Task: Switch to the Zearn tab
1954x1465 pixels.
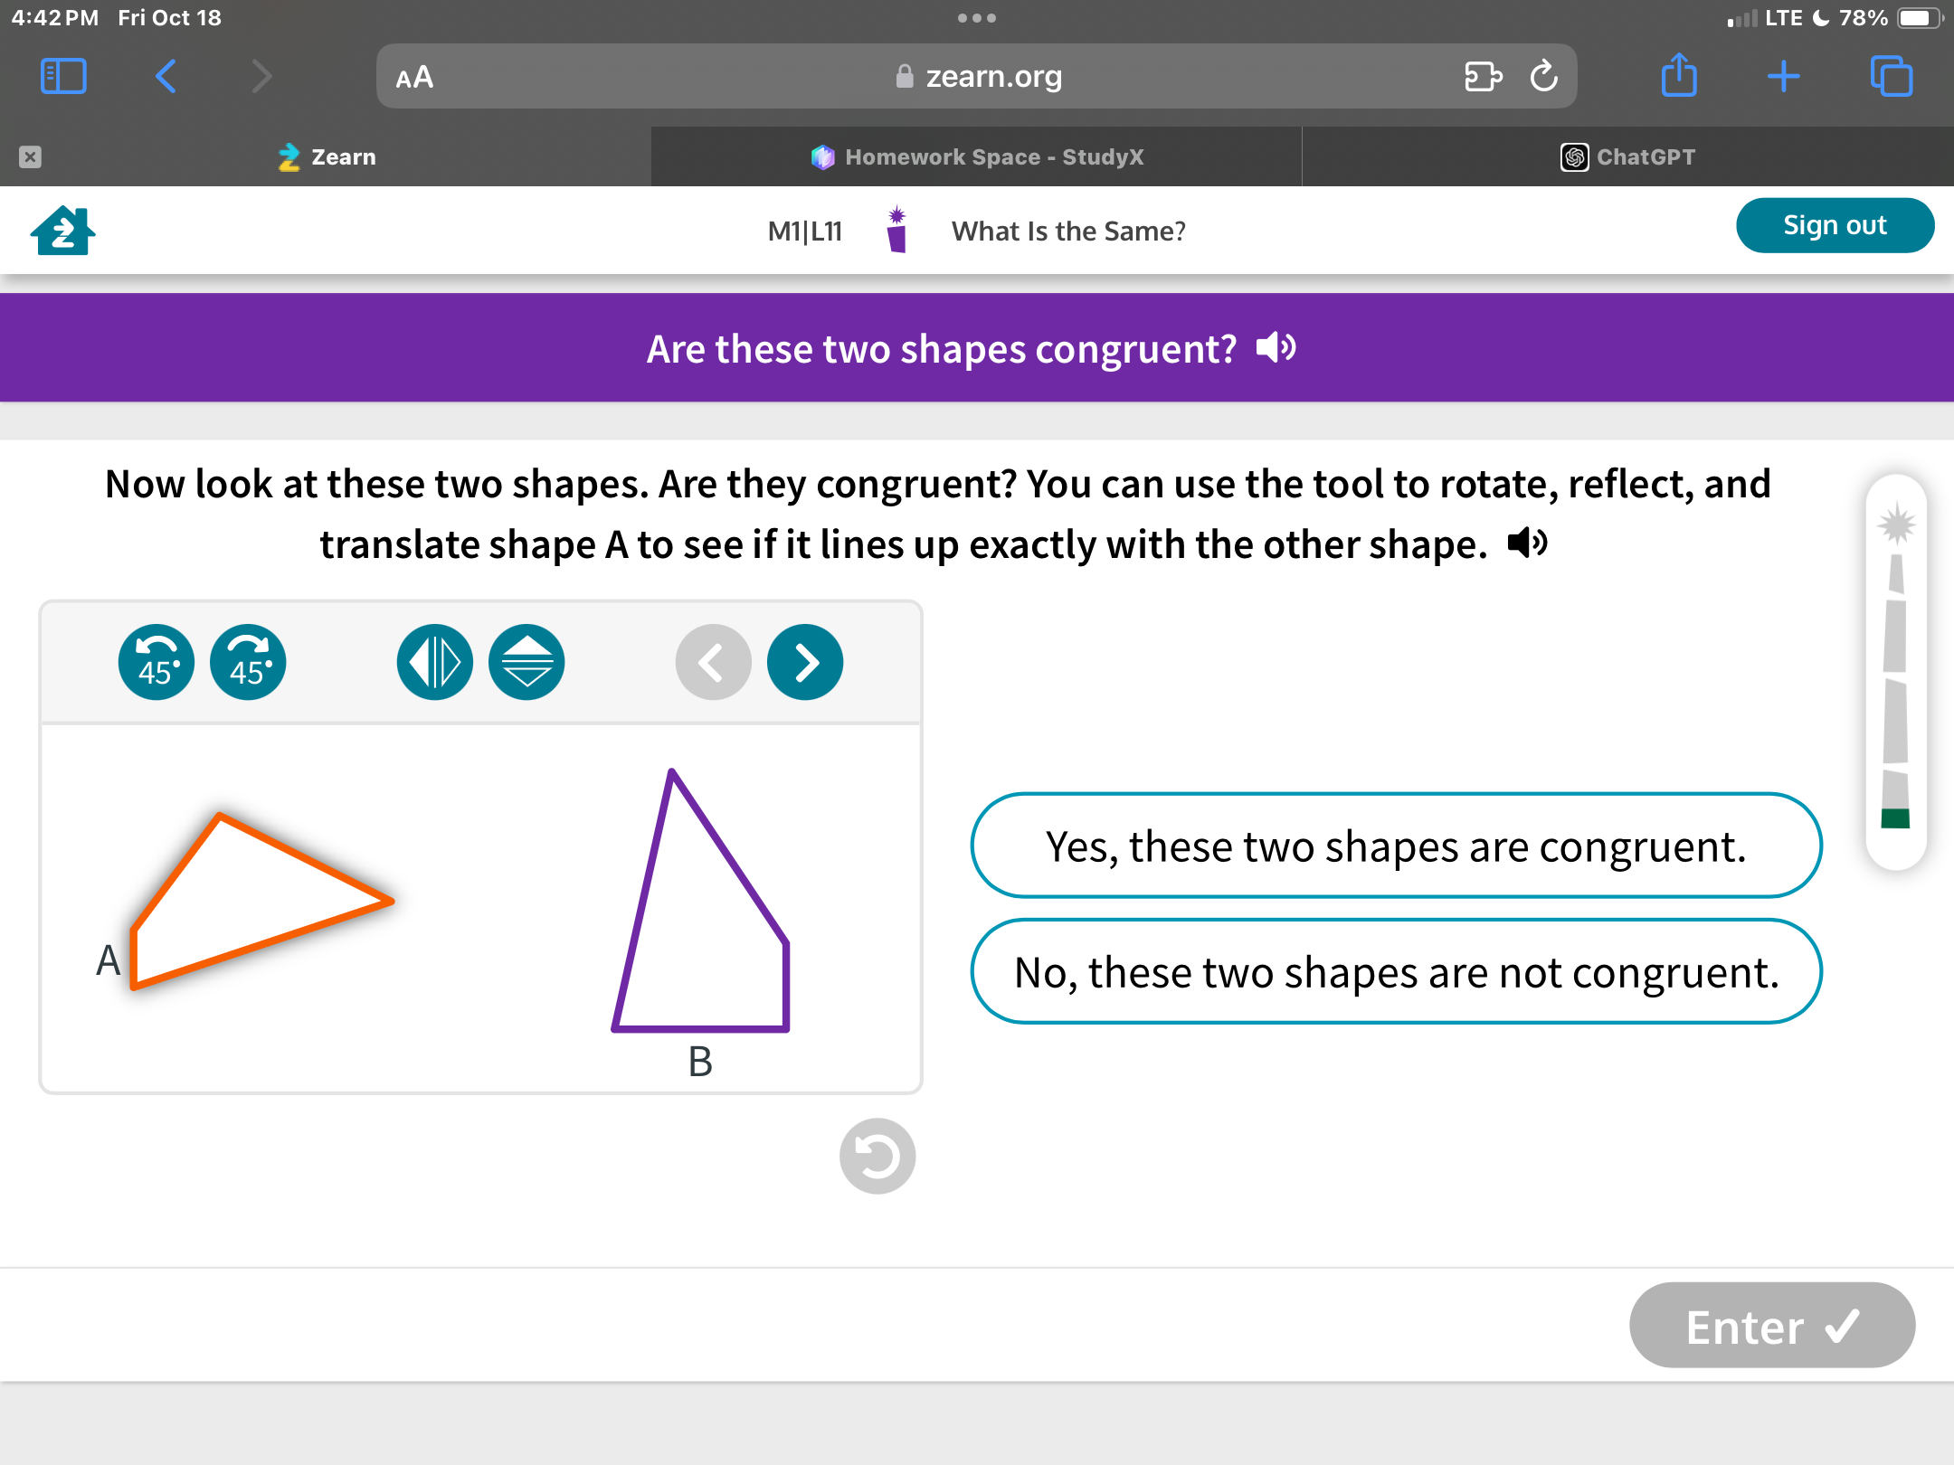Action: click(326, 156)
